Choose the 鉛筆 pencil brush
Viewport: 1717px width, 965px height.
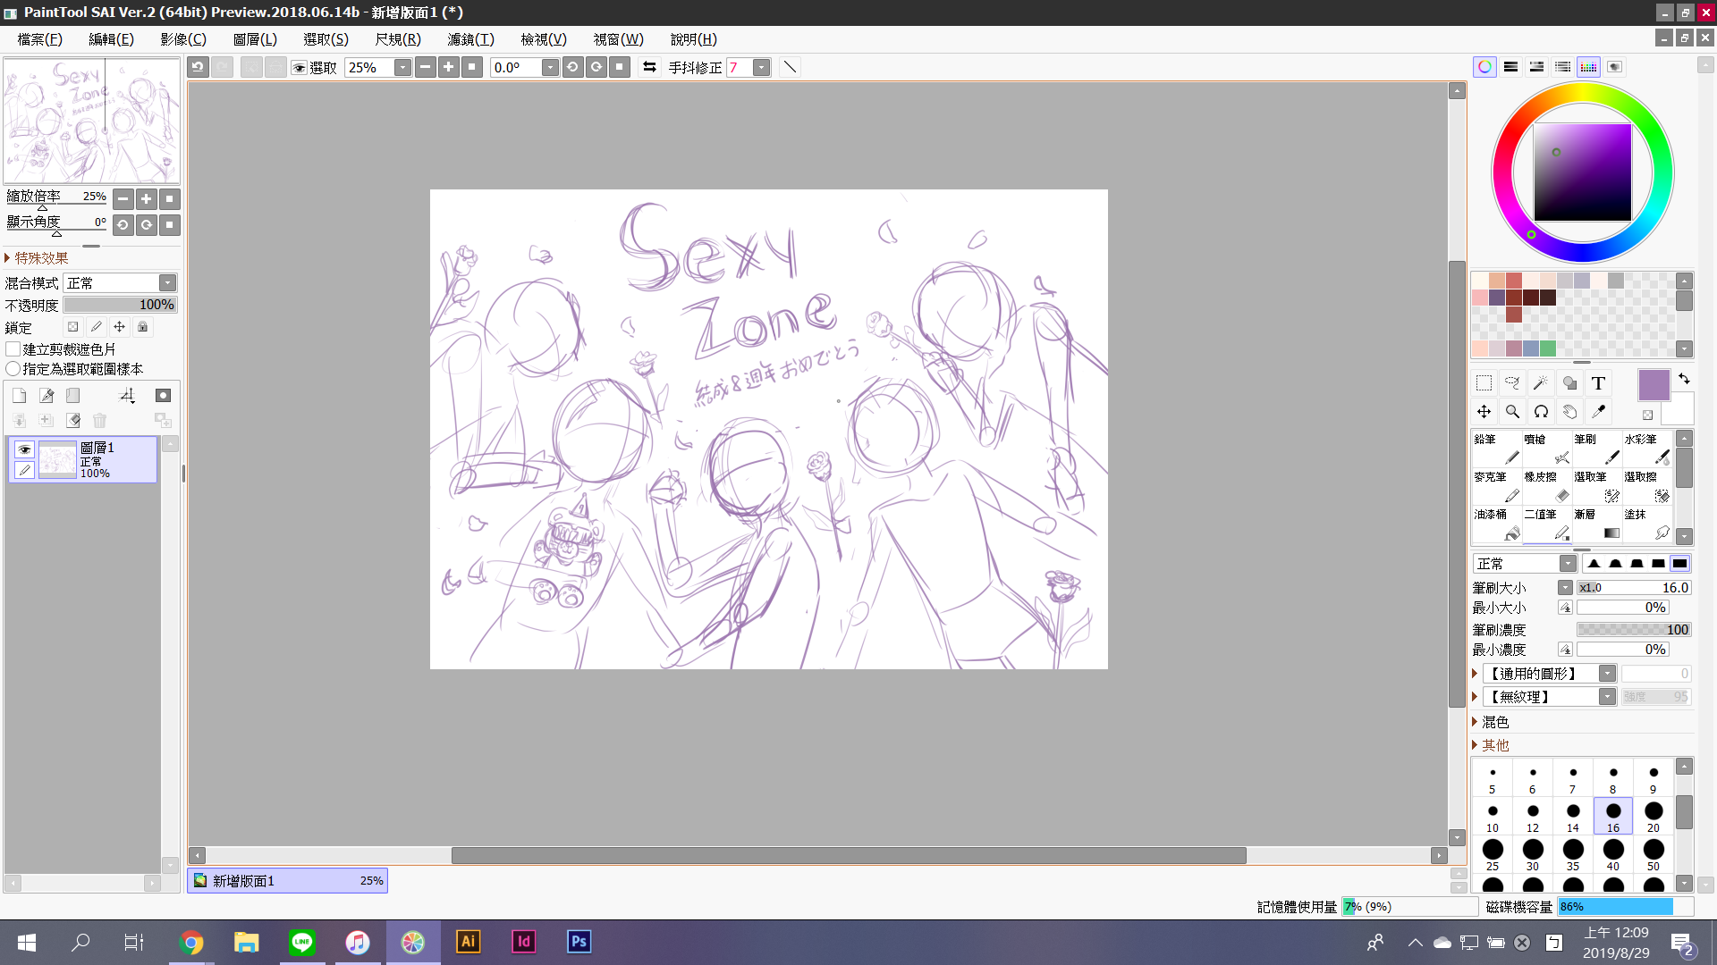coord(1496,449)
